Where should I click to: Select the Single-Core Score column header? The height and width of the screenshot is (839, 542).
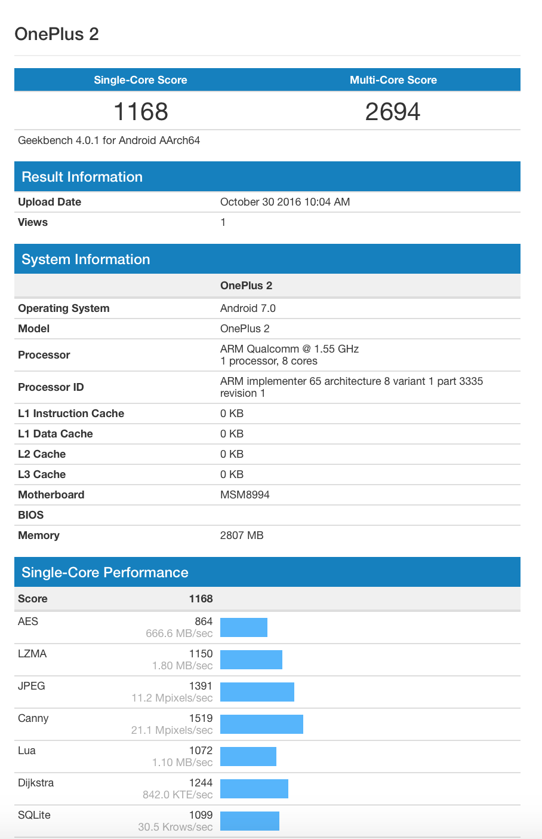point(140,80)
